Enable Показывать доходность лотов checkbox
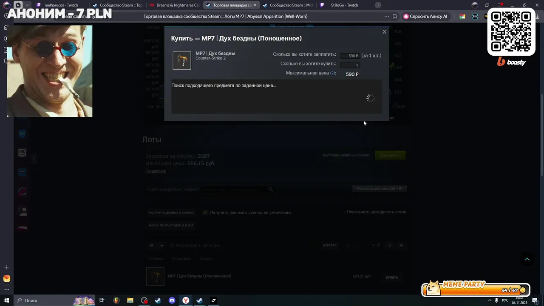The width and height of the screenshot is (544, 306). coord(342,212)
